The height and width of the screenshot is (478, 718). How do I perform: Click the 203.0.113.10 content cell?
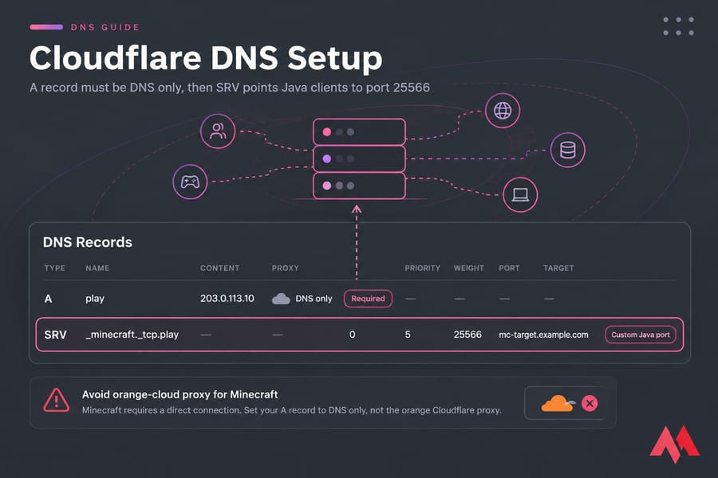[227, 299]
